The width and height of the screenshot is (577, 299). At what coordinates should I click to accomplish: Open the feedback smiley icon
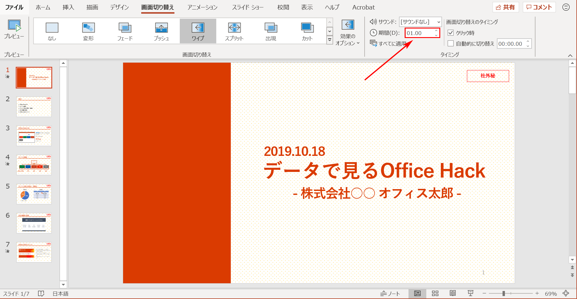566,7
